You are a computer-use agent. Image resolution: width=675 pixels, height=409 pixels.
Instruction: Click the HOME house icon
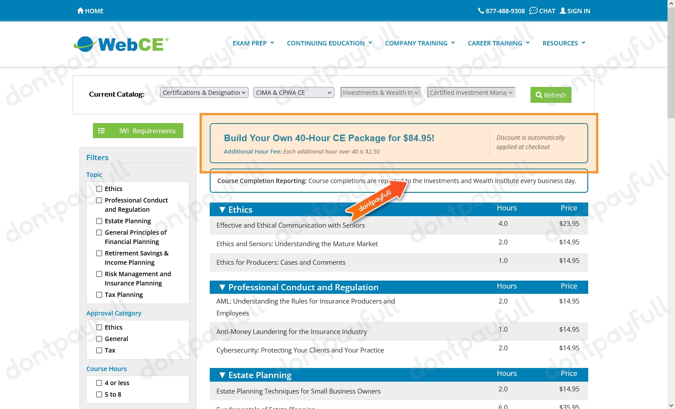[80, 11]
